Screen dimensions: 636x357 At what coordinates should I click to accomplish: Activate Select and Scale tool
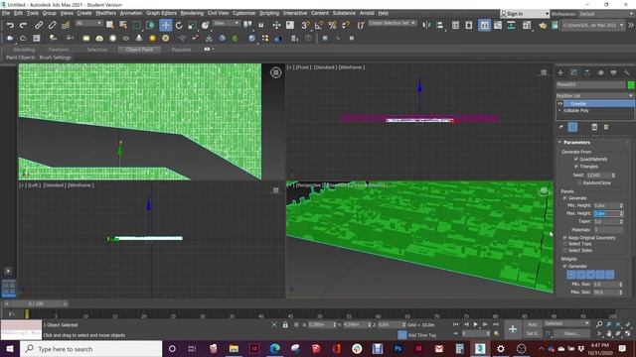(192, 25)
